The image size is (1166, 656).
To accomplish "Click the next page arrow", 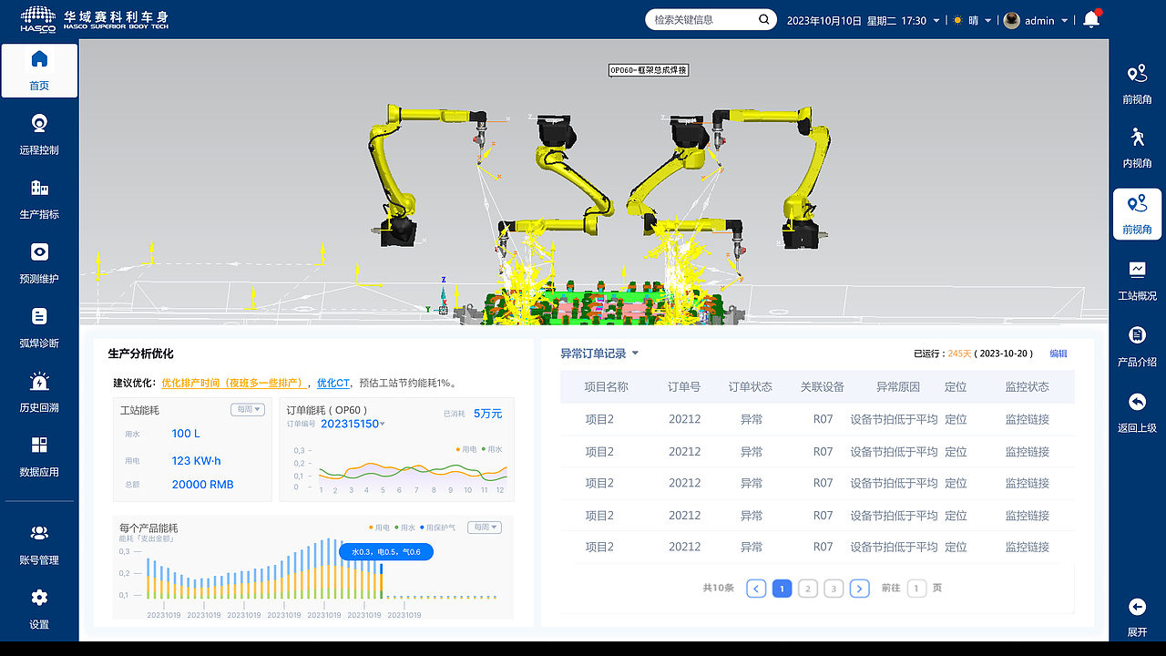I will [x=860, y=589].
